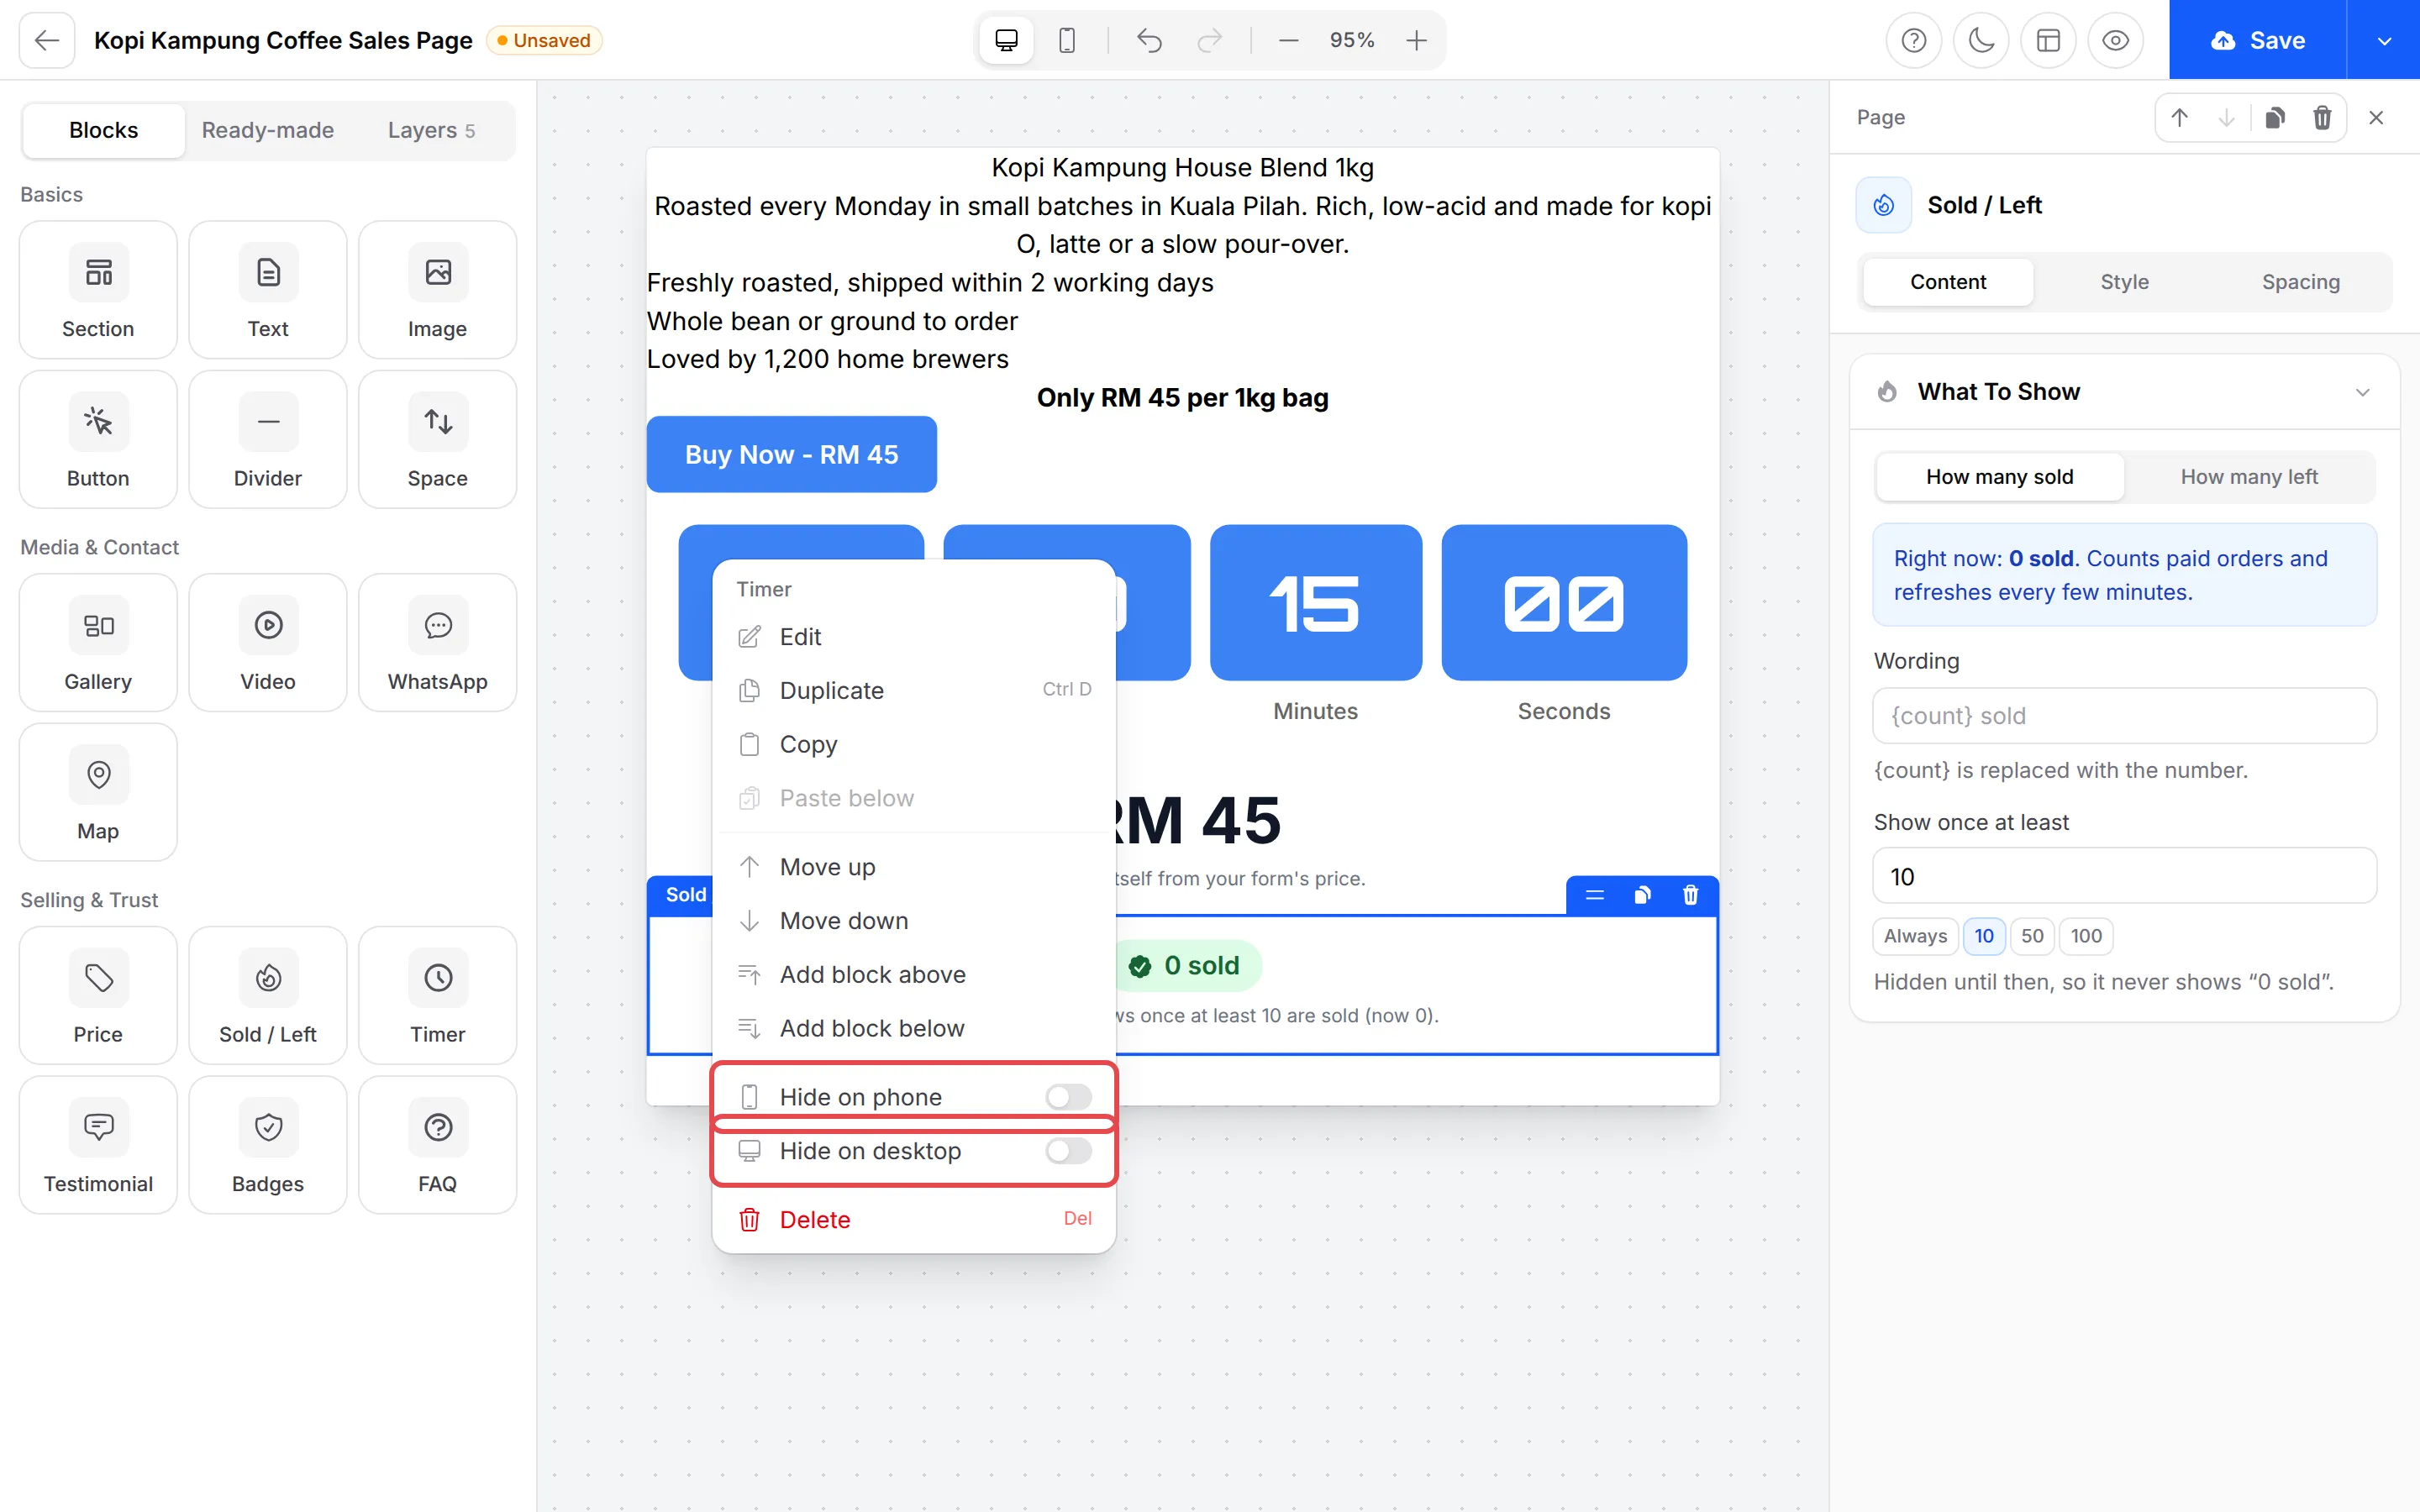Click the Wording input field

coord(2125,716)
